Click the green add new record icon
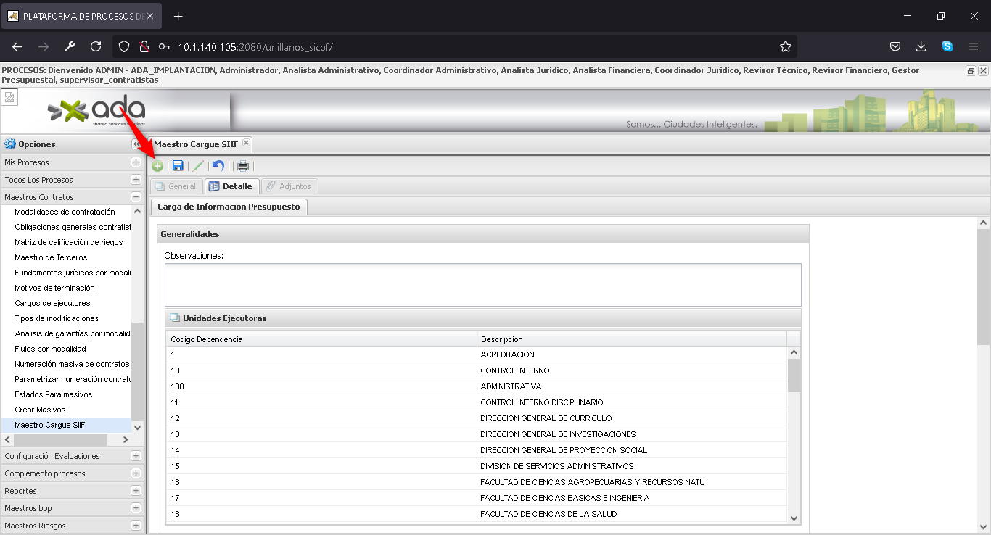 [157, 166]
